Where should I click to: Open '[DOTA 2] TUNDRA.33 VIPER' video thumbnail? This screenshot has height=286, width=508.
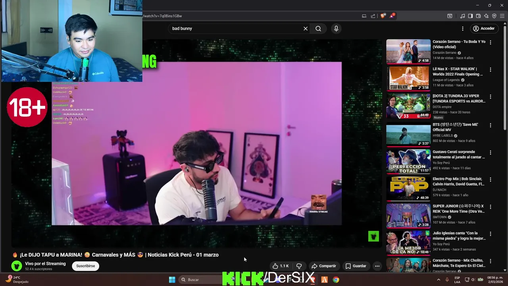tap(408, 106)
